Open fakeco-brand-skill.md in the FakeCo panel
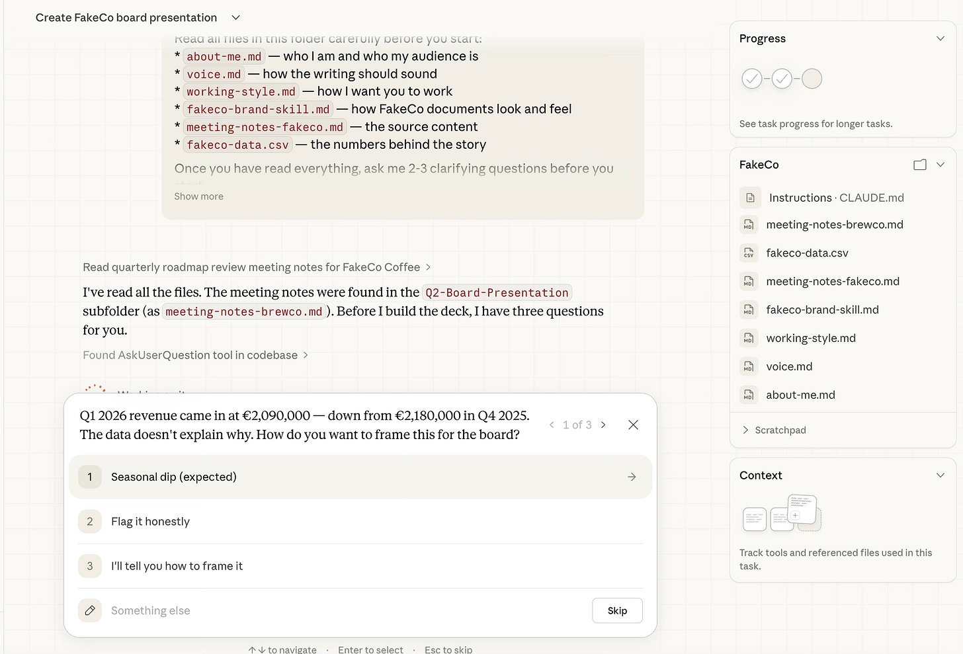 tap(822, 310)
